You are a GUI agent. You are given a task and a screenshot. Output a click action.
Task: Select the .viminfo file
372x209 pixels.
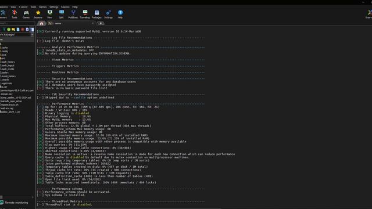(x=5, y=80)
